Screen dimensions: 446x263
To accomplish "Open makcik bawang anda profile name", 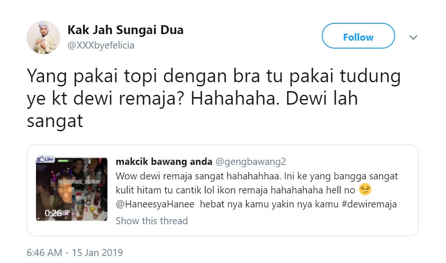I will coord(164,162).
